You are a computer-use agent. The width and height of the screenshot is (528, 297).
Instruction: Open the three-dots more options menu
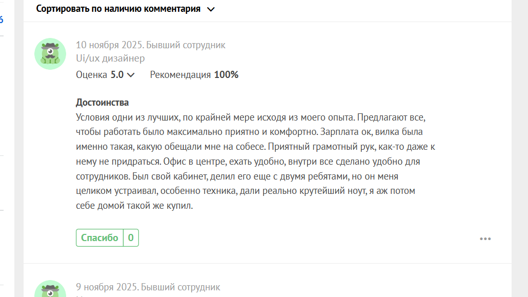pyautogui.click(x=485, y=239)
